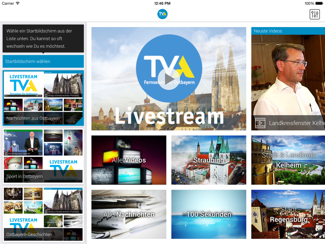
Task: Select Nachrichten aus Ostbayern start screen
Action: pyautogui.click(x=43, y=98)
